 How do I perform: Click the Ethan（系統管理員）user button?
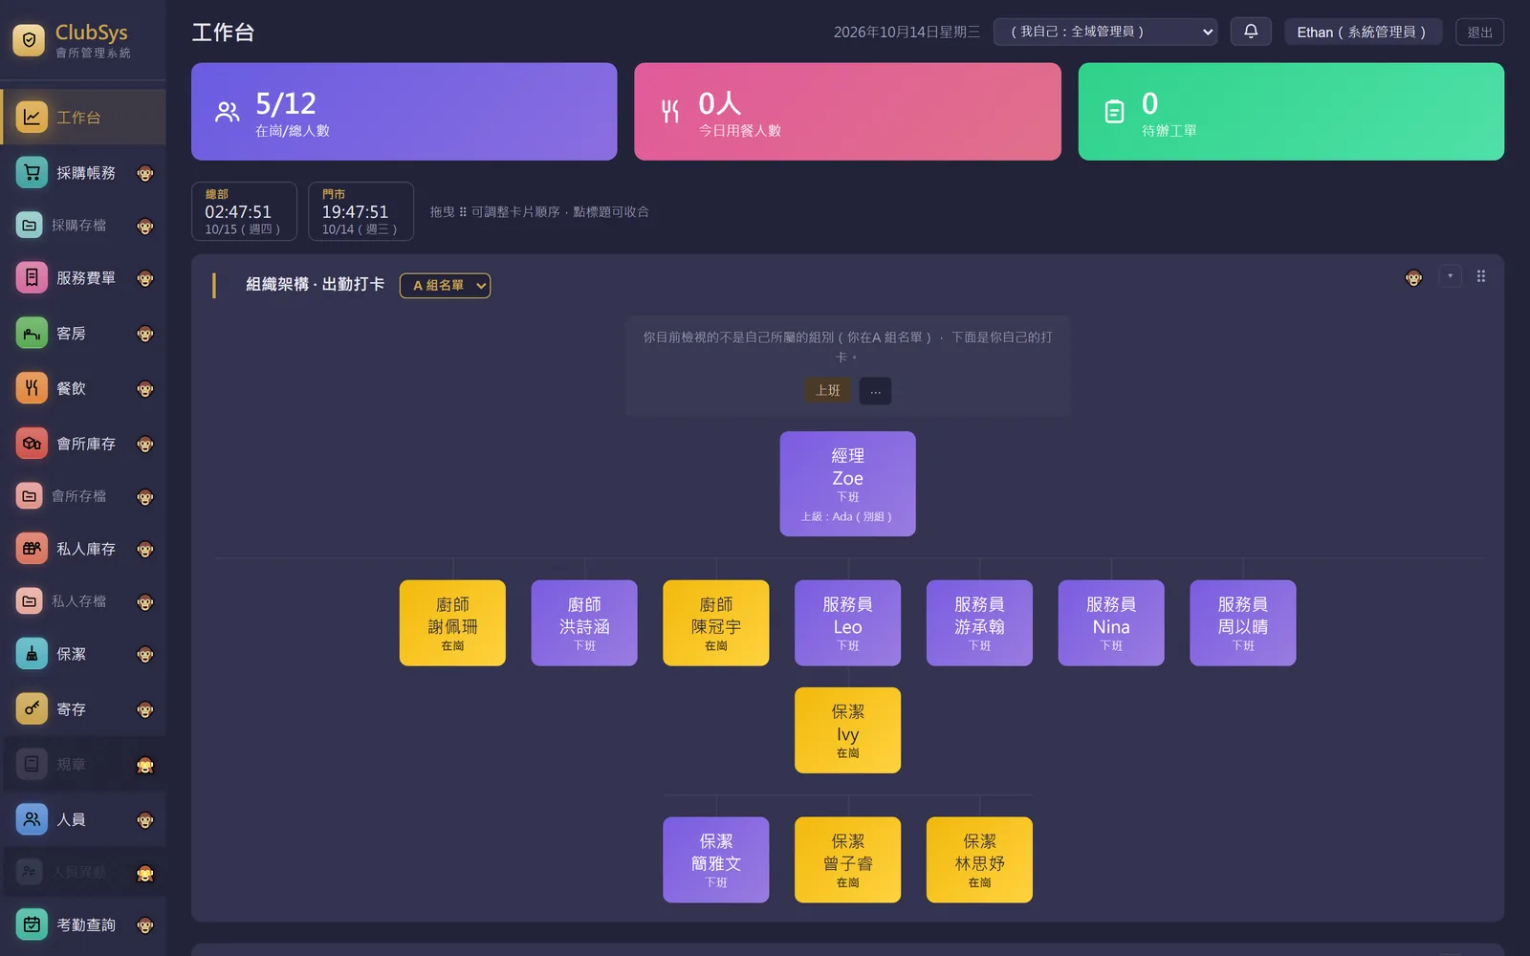click(1363, 32)
